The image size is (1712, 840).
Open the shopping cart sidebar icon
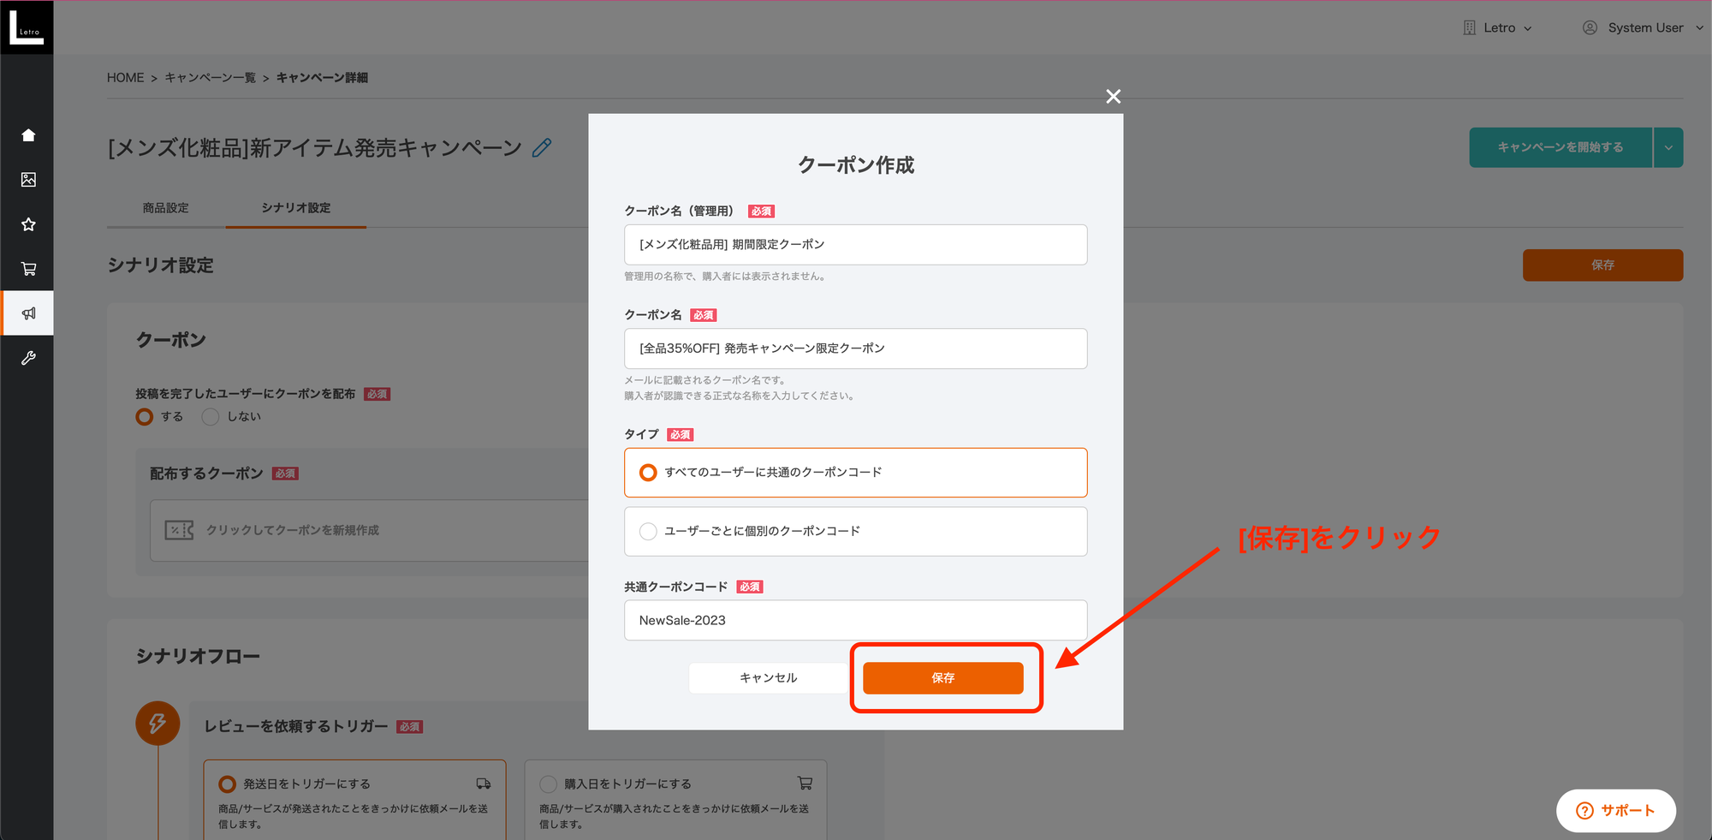[28, 269]
